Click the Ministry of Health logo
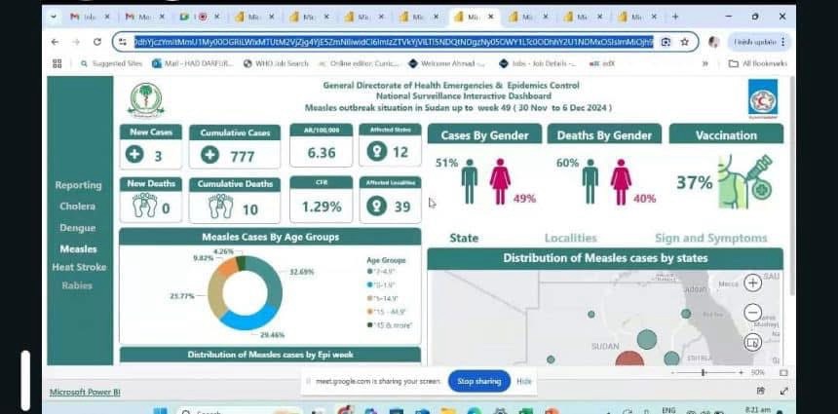This screenshot has width=838, height=414. 146,99
